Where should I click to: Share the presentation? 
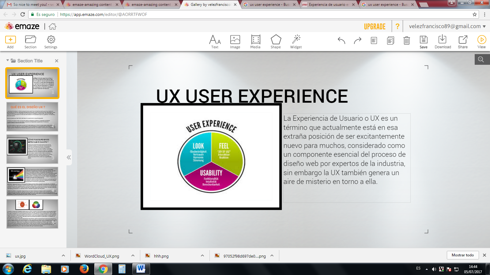coord(463,42)
